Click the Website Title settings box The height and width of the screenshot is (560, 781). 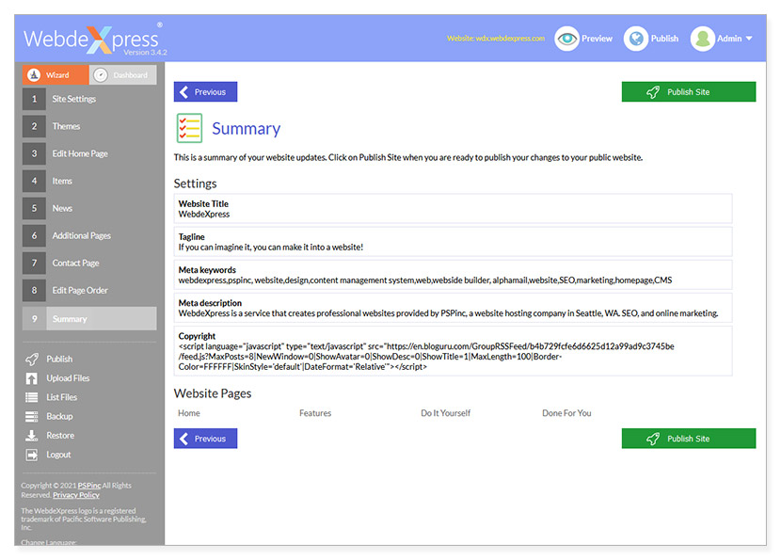tap(453, 209)
